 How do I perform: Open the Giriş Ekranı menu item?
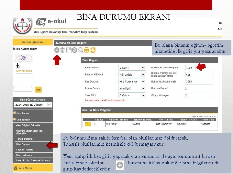33,113
